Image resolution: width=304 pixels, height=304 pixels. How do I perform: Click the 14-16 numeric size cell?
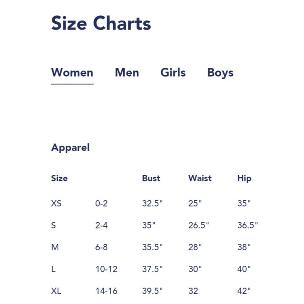pos(107,291)
